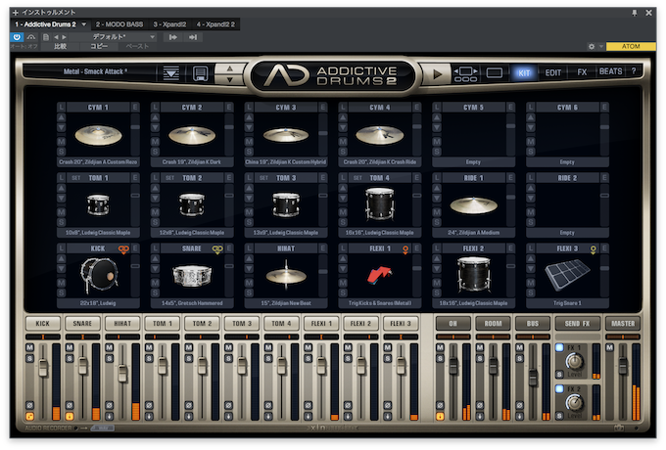Screen dimensions: 666x450
Task: Click the single-window view icon
Action: (x=494, y=73)
